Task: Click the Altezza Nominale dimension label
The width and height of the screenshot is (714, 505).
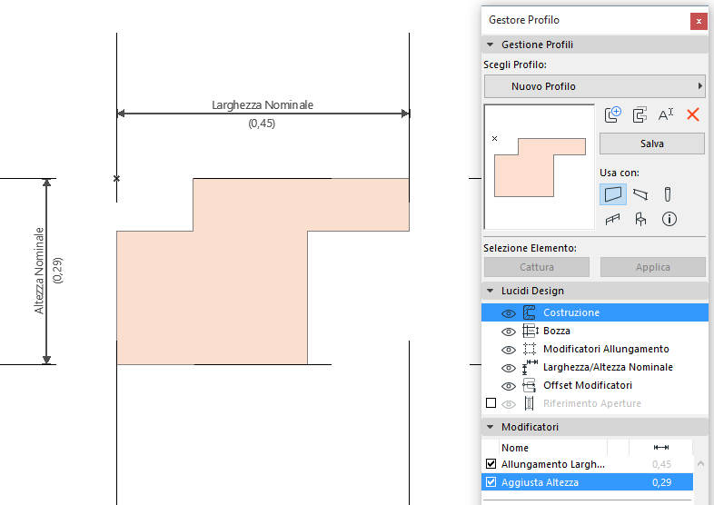Action: [39, 271]
